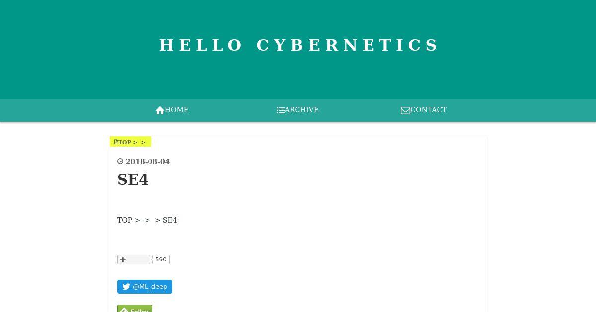596x312 pixels.
Task: Click the envelope icon beside CONTACT
Action: 405,110
